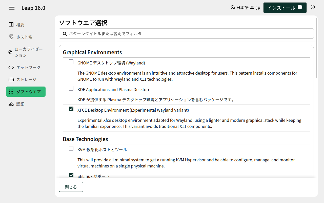This screenshot has width=324, height=203.
Task: Expand the options chevron beside install
Action: 313,7
